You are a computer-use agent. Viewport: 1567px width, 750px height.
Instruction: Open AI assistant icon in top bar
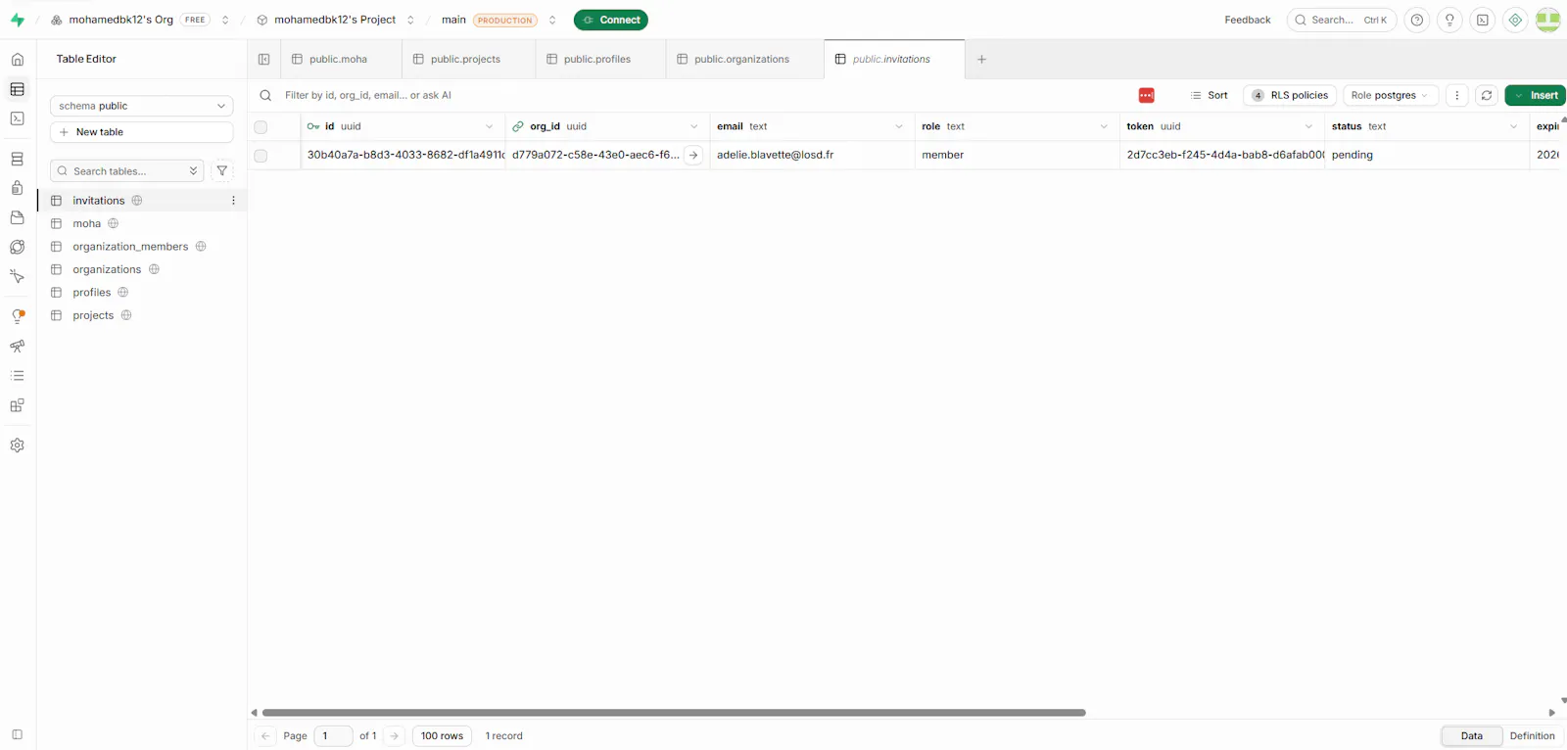click(x=1515, y=20)
